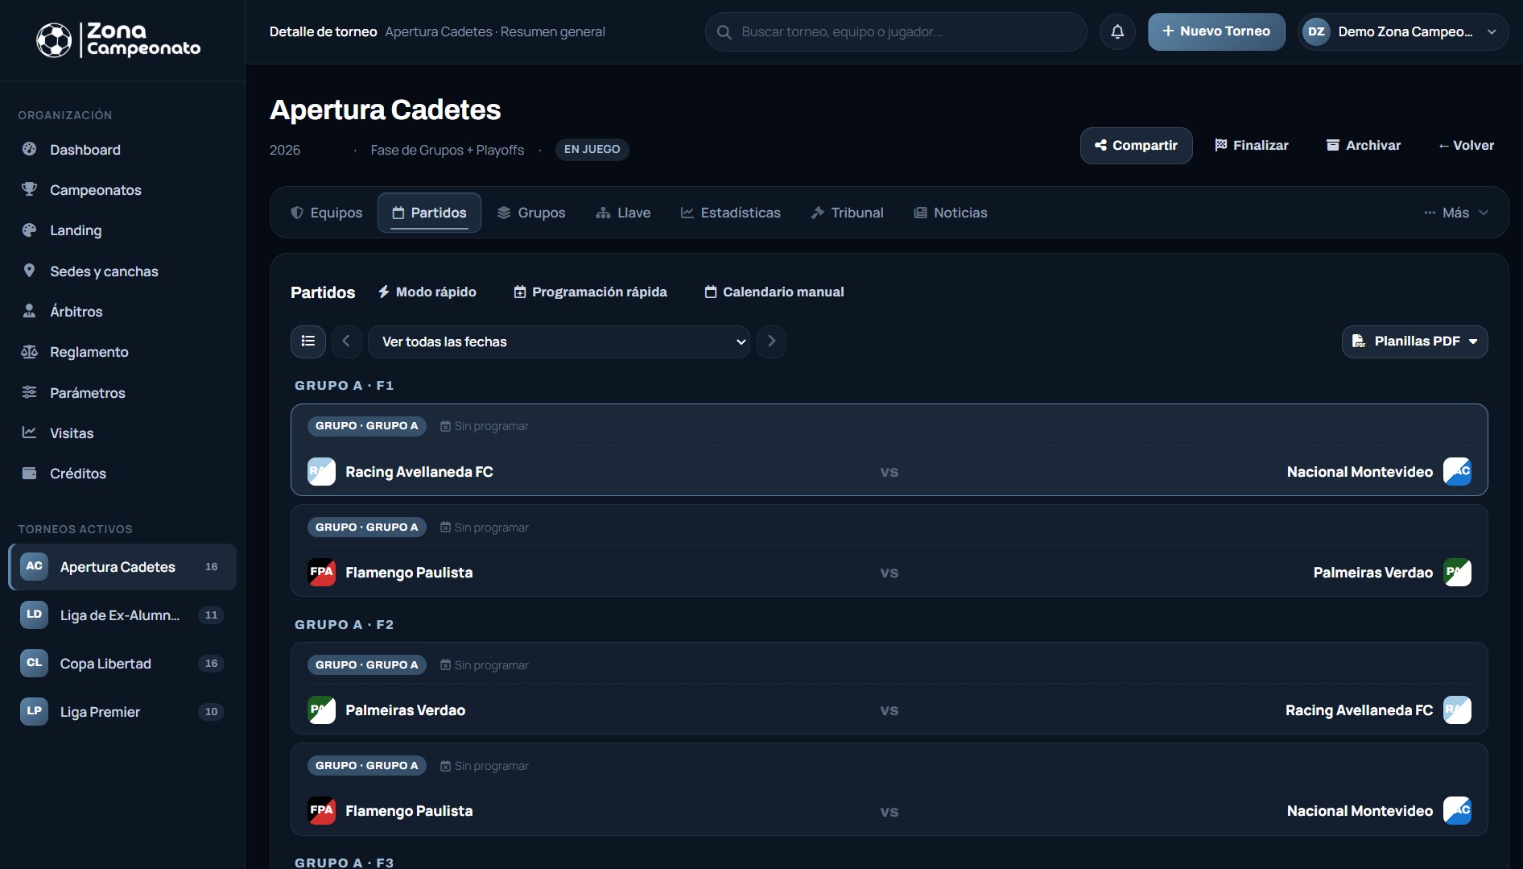This screenshot has width=1523, height=869.
Task: Click Racing Avellaneda FC crest in F2 match
Action: (1457, 710)
